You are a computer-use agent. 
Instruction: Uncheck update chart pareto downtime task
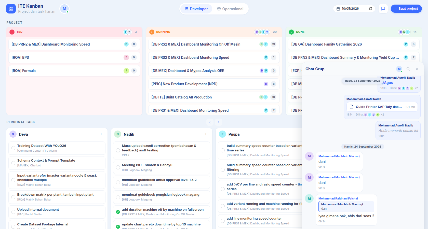pyautogui.click(x=118, y=227)
